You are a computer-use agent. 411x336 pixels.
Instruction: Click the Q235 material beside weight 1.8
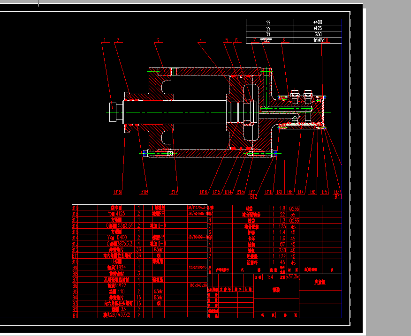point(294,209)
